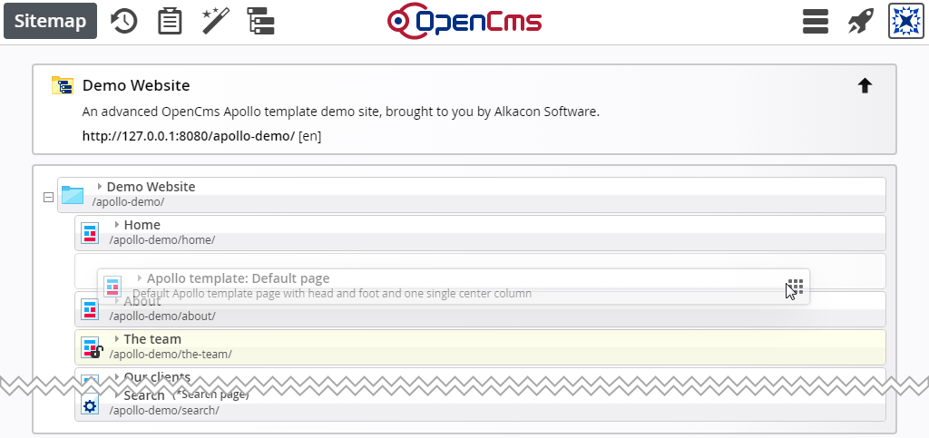
Task: Click the http://127.0.0.1:8080/apollo-demo/ URL text
Action: pos(189,136)
